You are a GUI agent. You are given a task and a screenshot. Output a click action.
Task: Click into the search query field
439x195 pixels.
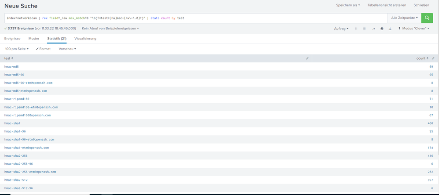pos(264,18)
